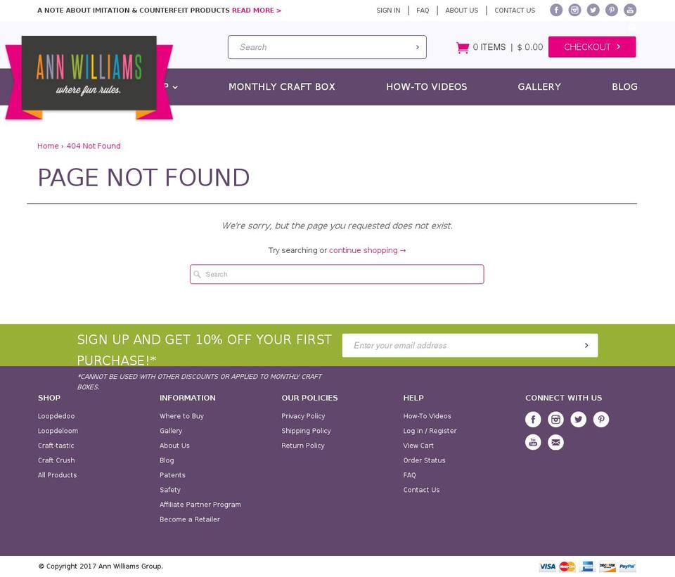Click the Discover payment icon
Viewport: 675px width, 577px height.
coord(607,566)
